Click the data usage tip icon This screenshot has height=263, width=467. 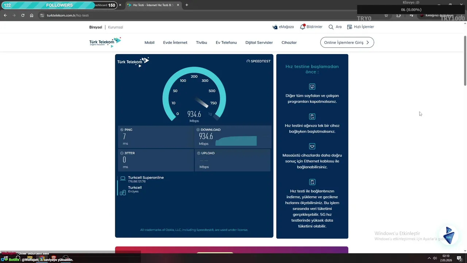(x=312, y=182)
